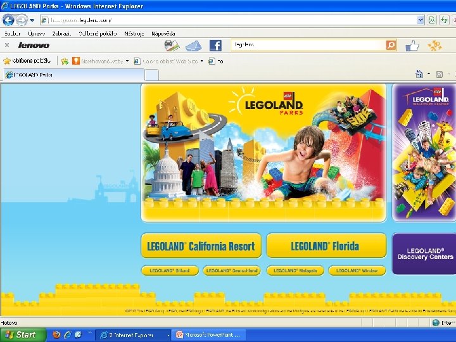The height and width of the screenshot is (342, 456).
Task: Click the orange figures toolbar icon
Action: click(x=434, y=46)
